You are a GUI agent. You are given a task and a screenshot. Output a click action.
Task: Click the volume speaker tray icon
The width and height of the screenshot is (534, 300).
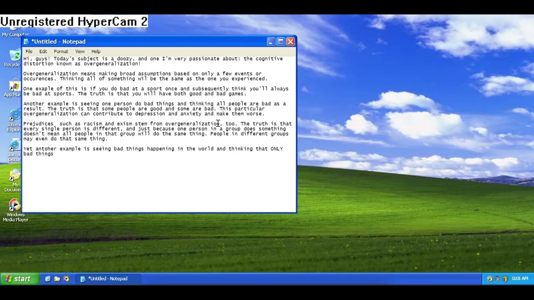coord(497,279)
